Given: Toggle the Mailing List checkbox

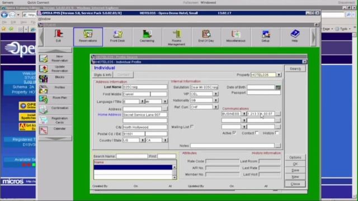Looking at the screenshot, I should 192,127.
